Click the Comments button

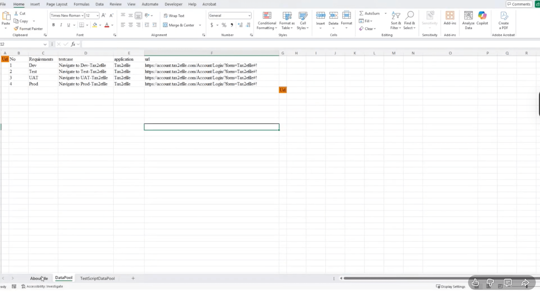[x=519, y=4]
